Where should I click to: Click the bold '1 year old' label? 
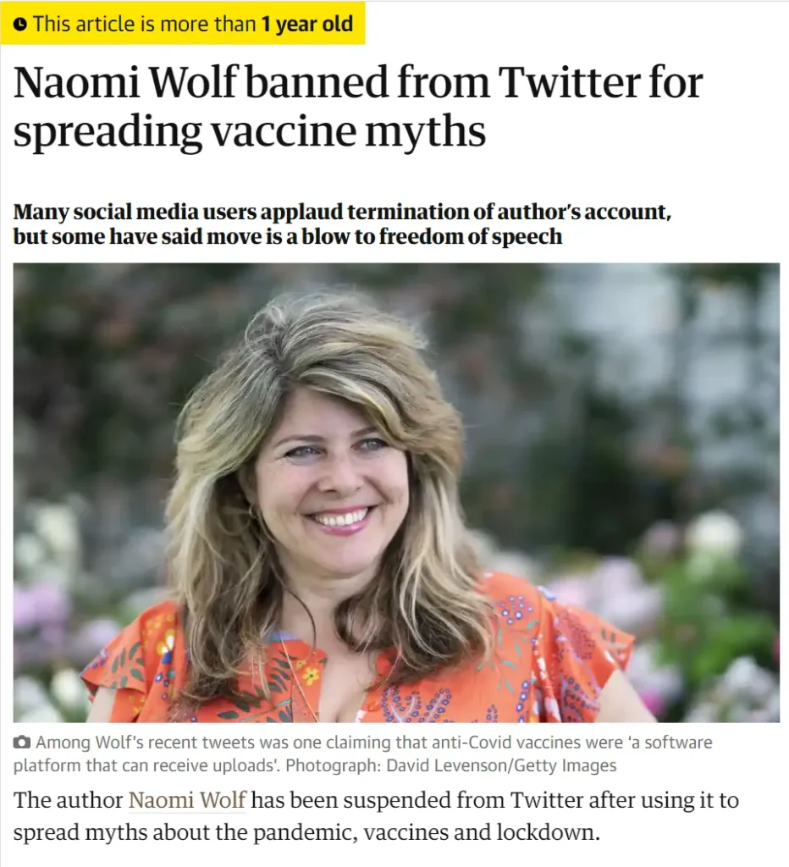click(306, 24)
